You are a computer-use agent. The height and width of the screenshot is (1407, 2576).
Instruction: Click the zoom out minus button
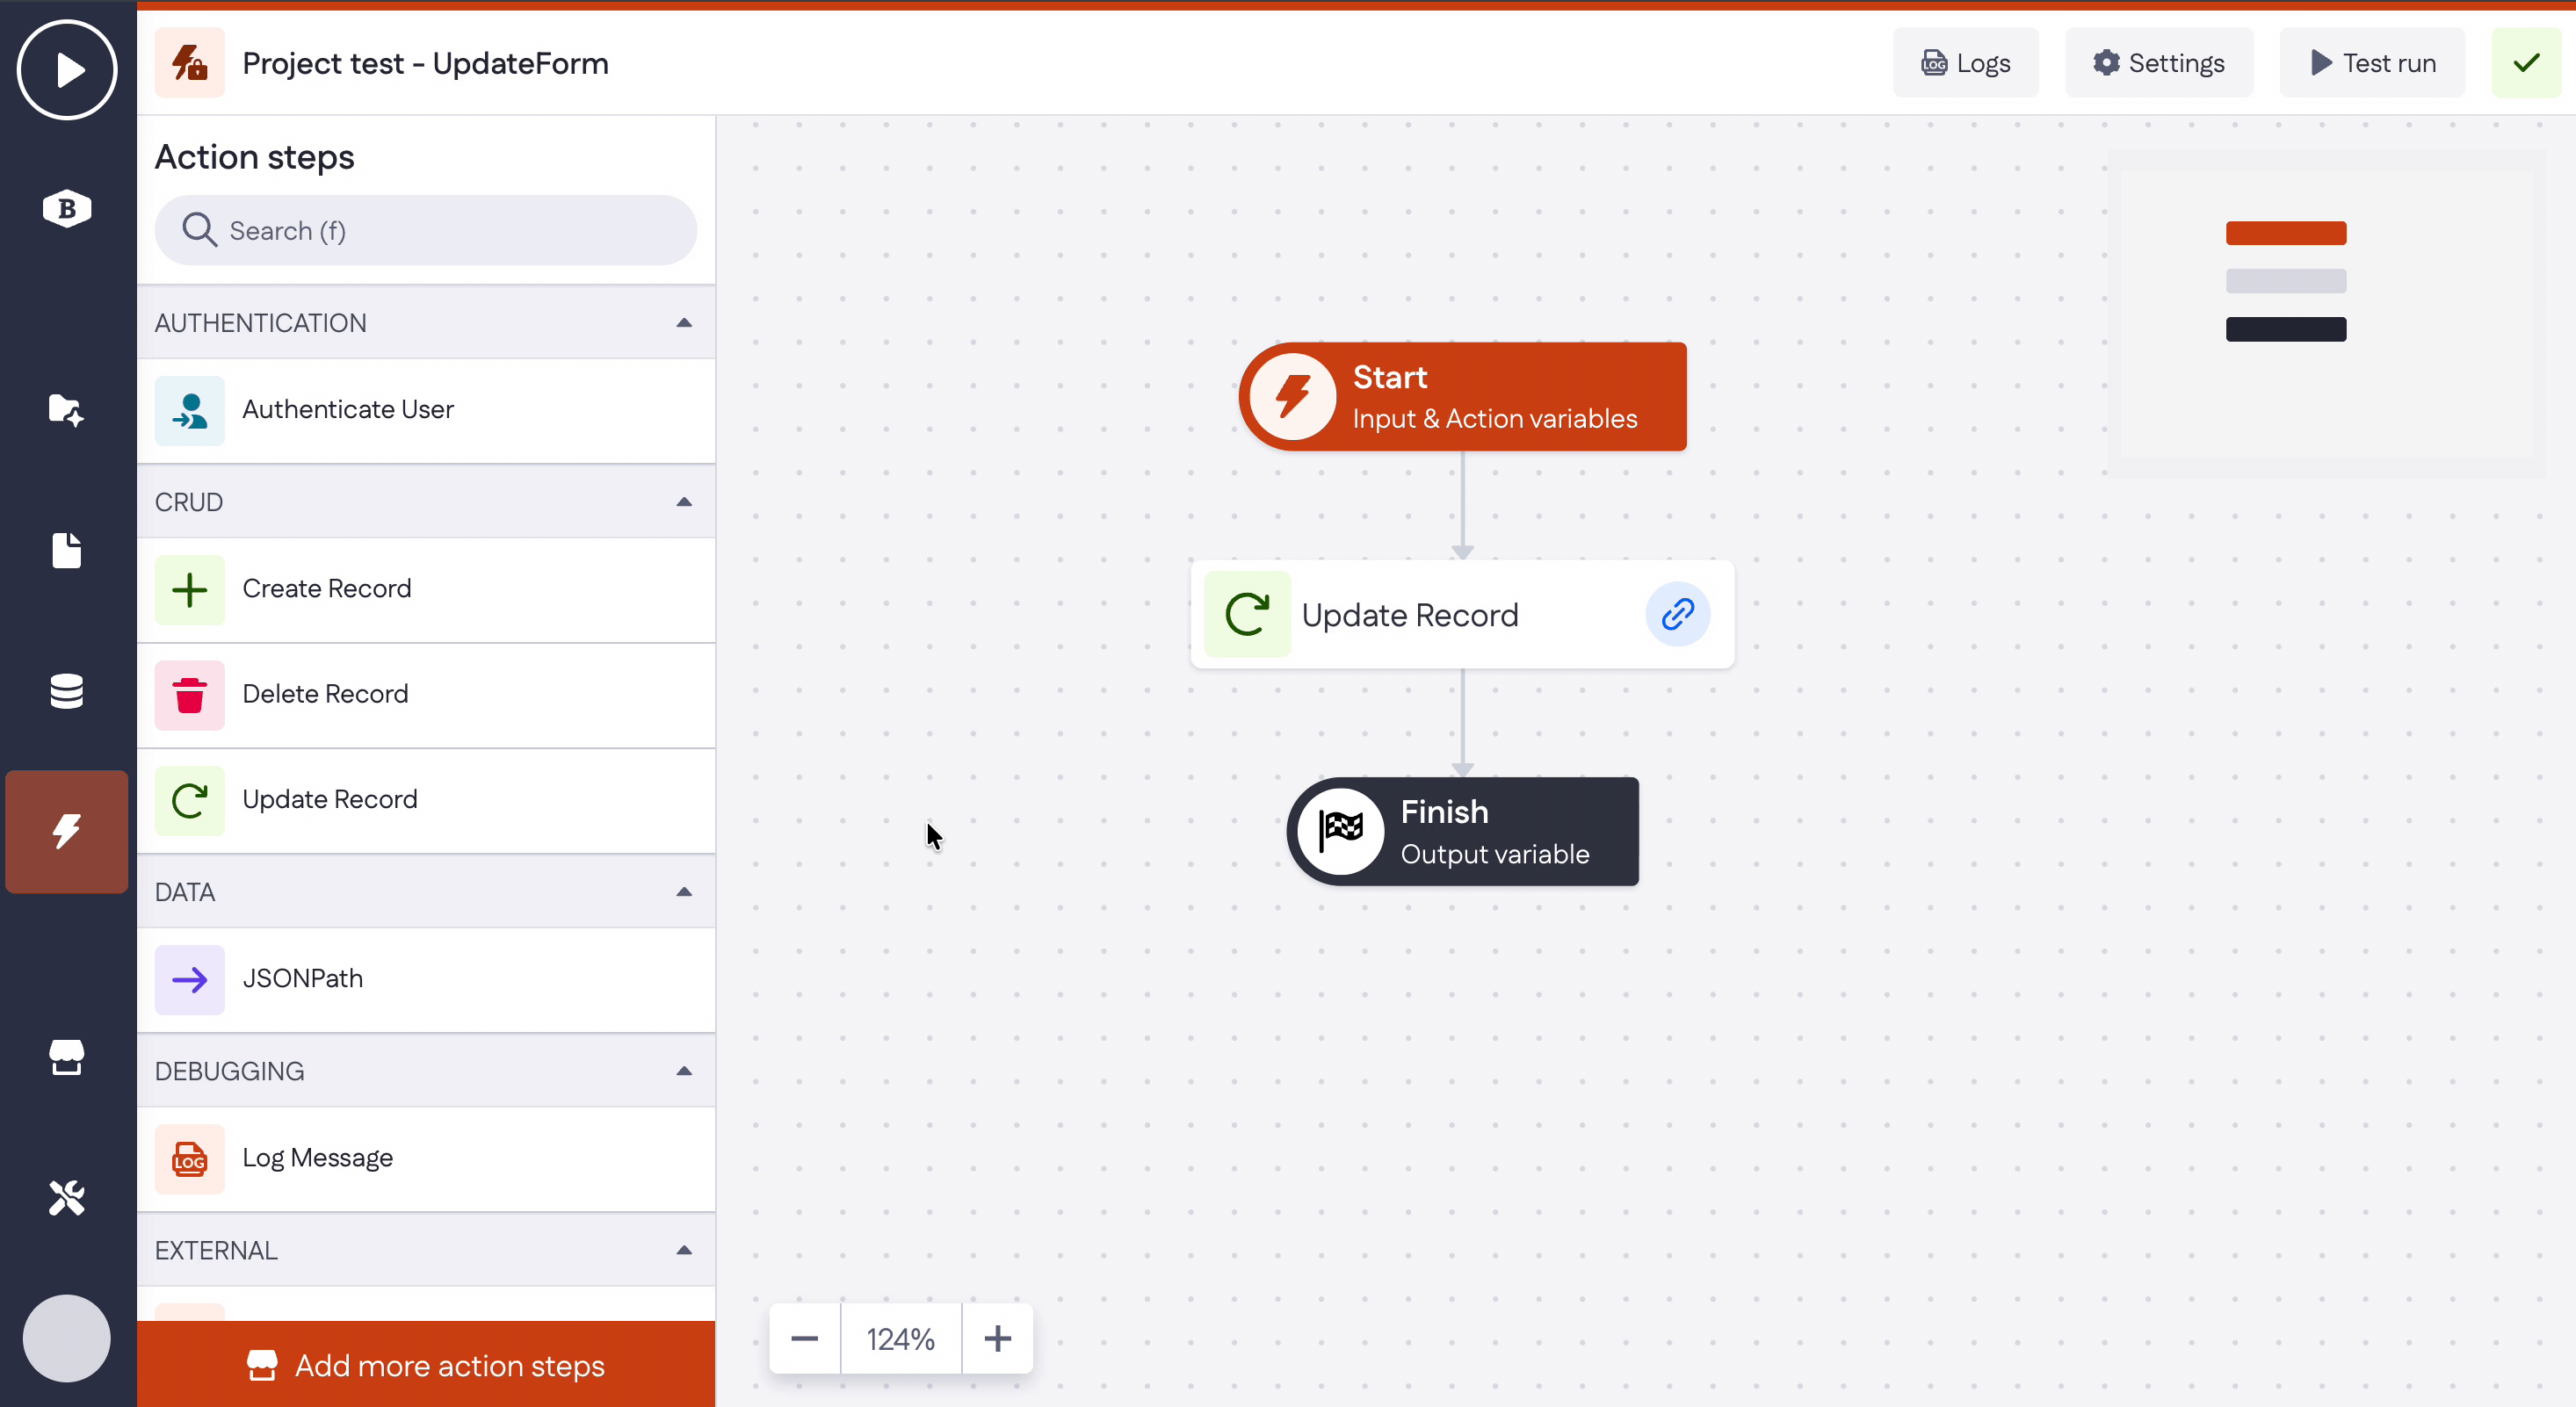coord(805,1338)
